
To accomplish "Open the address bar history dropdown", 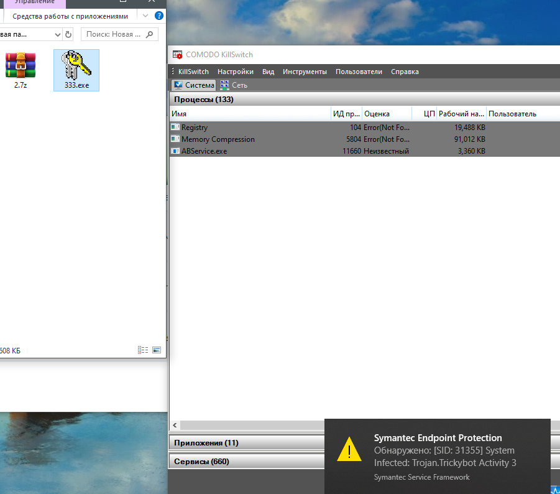I will tap(58, 35).
